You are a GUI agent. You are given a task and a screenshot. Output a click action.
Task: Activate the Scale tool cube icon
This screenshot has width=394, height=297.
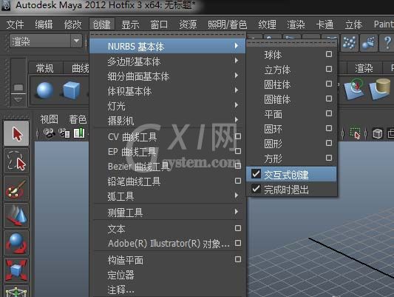click(x=16, y=270)
